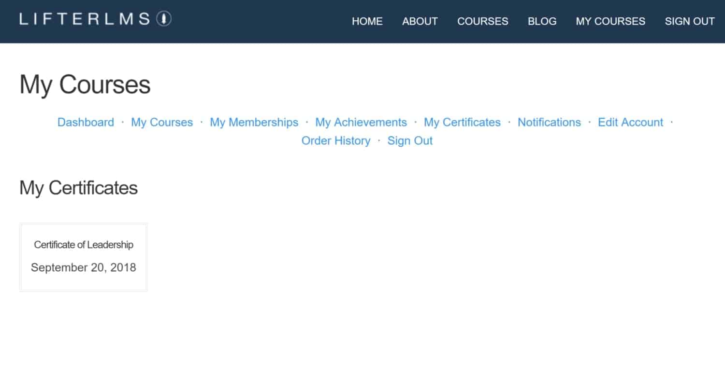
Task: Open the My Certificates link
Action: click(x=462, y=123)
